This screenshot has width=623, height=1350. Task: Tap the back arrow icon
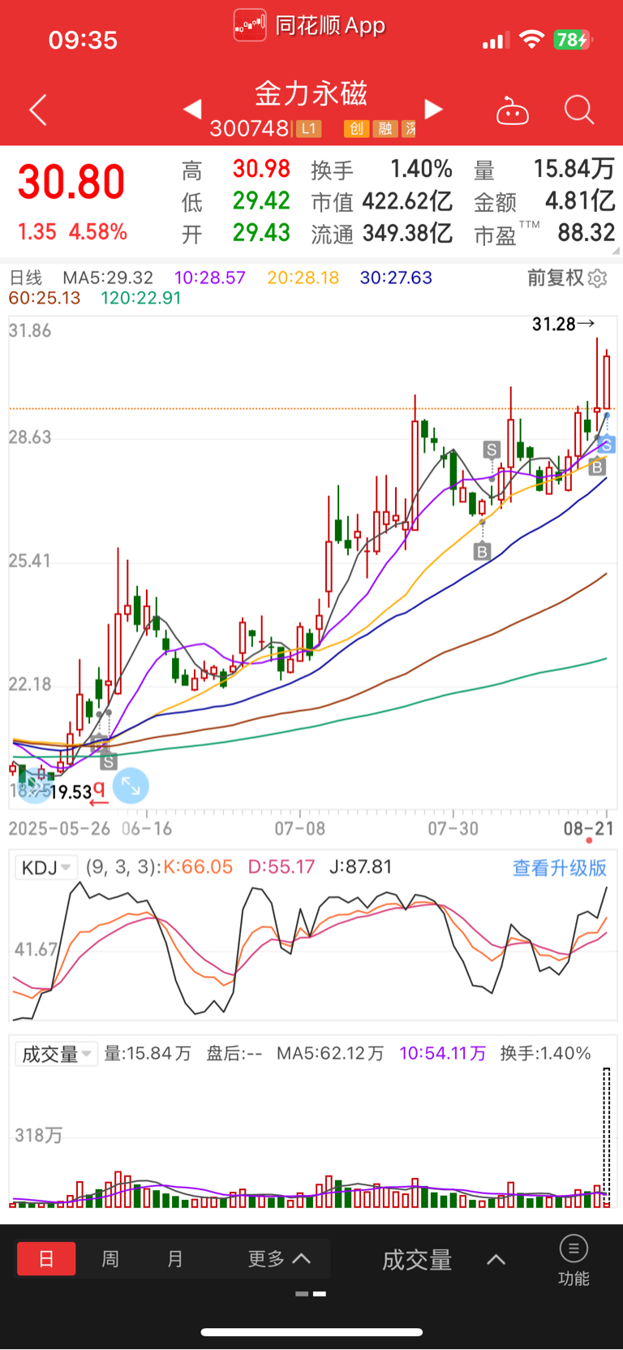point(38,110)
